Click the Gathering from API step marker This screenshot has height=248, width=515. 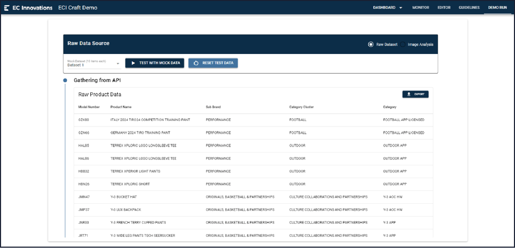[x=65, y=80]
